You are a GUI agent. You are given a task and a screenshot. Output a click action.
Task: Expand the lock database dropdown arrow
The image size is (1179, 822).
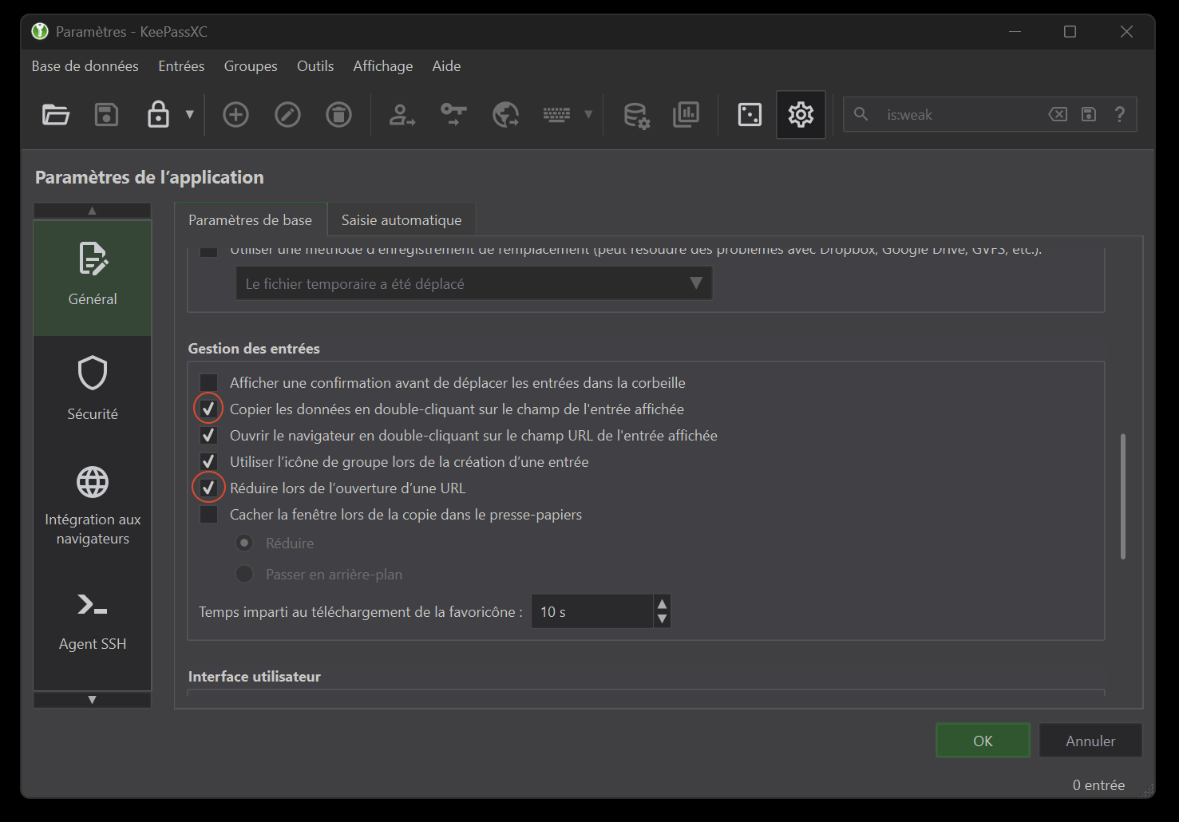point(190,114)
